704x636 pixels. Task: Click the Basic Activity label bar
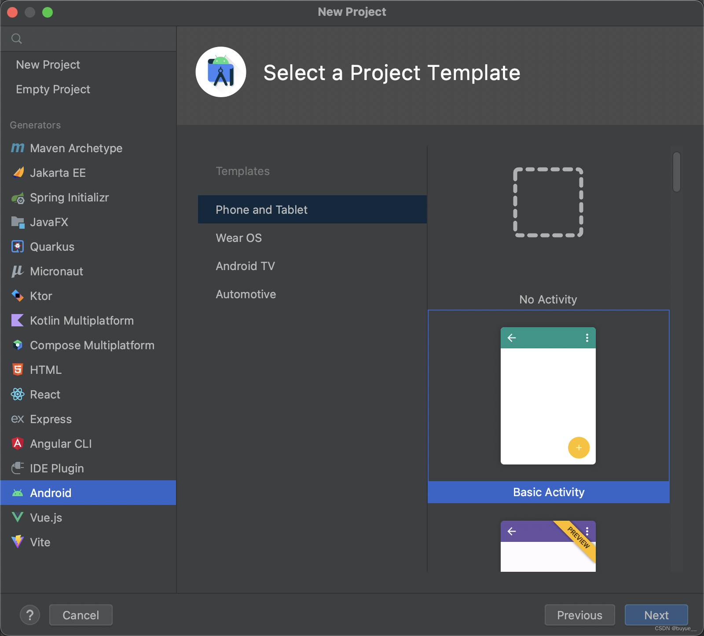549,492
